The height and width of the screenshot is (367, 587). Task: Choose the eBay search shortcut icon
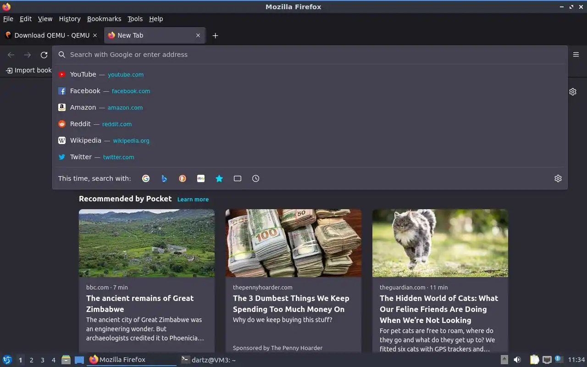pos(201,178)
